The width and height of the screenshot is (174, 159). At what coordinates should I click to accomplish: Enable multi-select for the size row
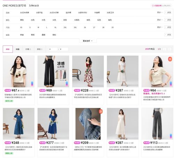[168, 27]
